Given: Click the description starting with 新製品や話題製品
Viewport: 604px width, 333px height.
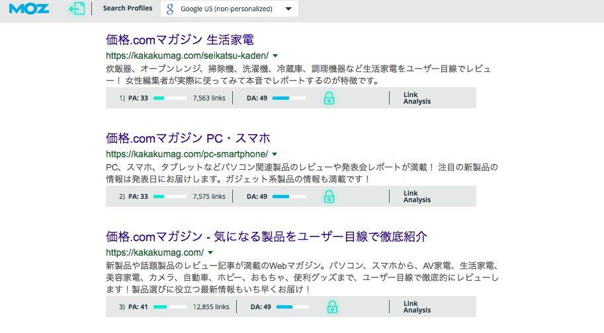Looking at the screenshot, I should click(x=302, y=277).
